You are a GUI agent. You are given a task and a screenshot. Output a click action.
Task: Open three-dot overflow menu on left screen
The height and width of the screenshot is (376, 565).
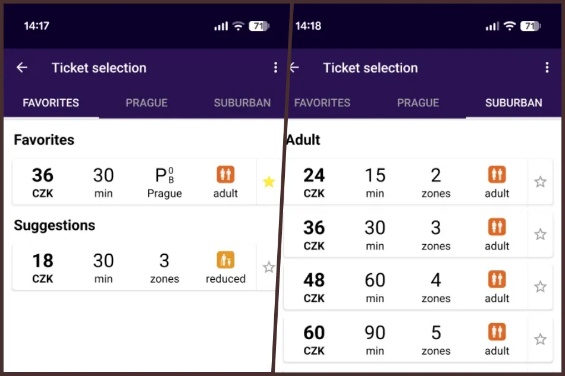point(275,68)
